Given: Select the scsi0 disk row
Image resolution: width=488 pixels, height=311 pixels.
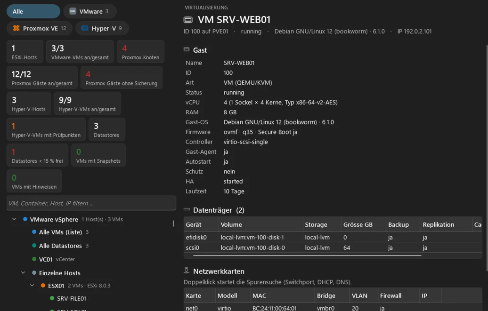Looking at the screenshot, I should (333, 247).
